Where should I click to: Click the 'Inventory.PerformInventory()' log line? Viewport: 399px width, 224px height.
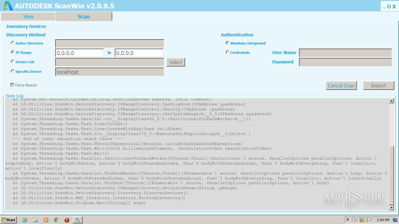coord(99,198)
